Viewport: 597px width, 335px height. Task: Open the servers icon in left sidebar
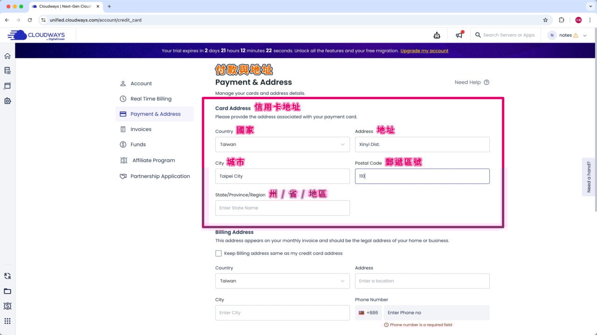click(7, 71)
